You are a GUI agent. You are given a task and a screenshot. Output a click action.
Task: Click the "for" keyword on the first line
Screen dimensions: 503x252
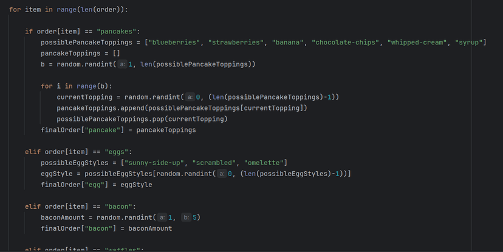[x=15, y=10]
